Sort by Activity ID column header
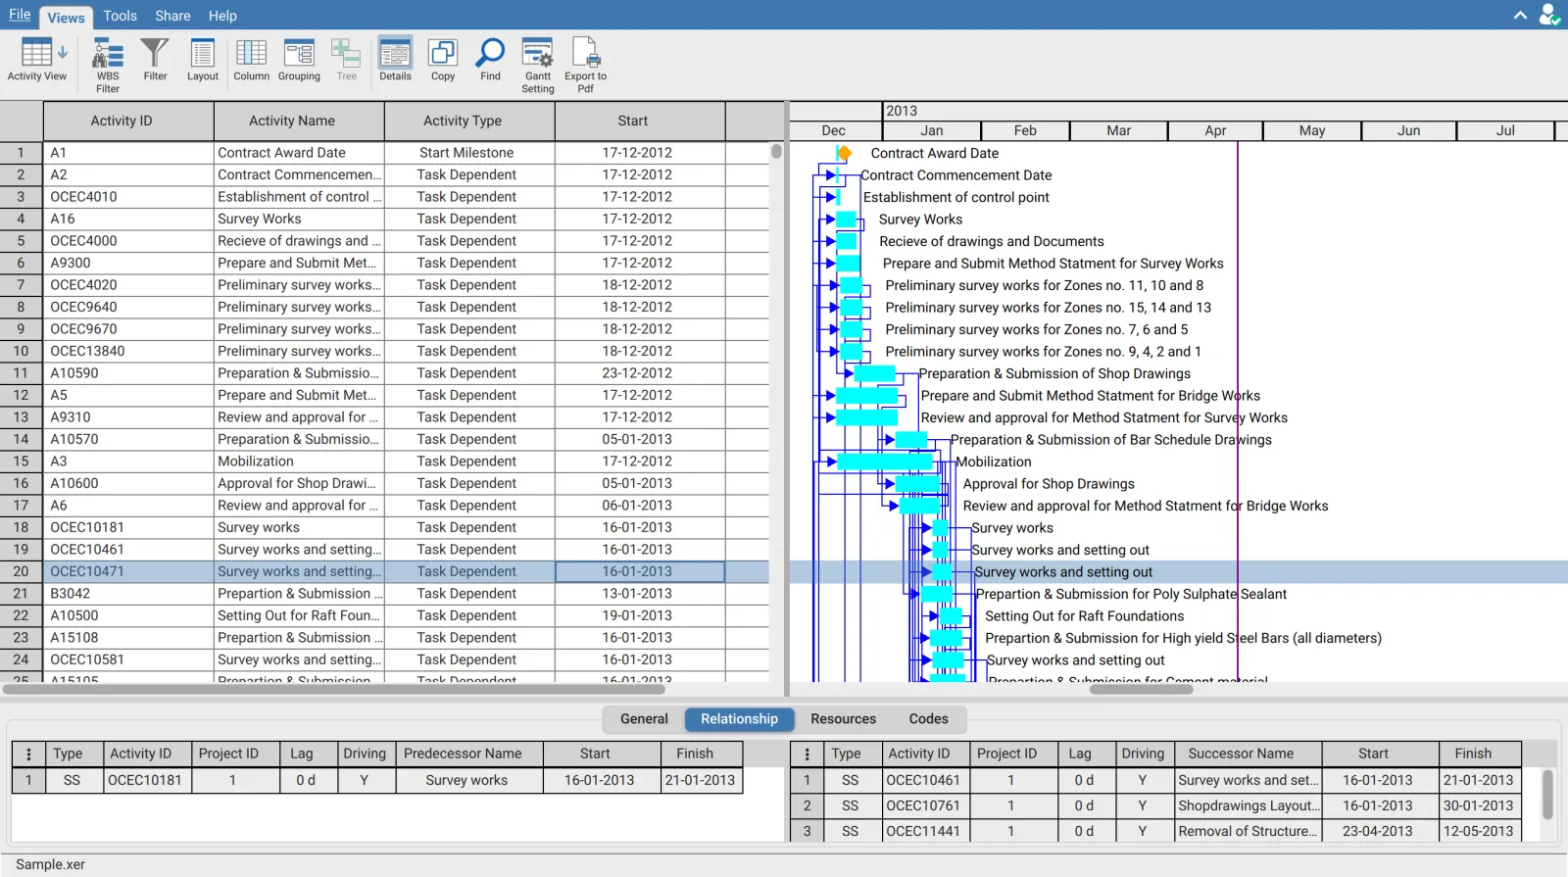The width and height of the screenshot is (1568, 877). 128,121
